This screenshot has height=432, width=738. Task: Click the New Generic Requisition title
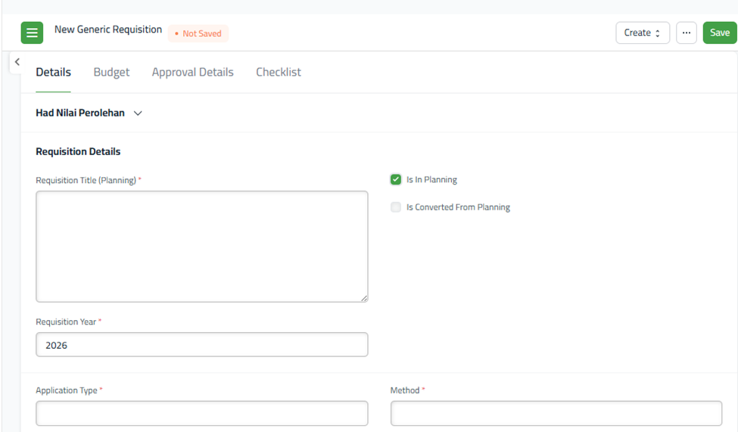click(108, 30)
